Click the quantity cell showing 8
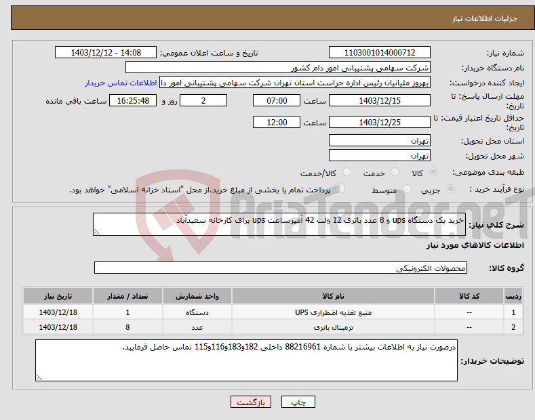The width and height of the screenshot is (535, 420). pyautogui.click(x=127, y=327)
